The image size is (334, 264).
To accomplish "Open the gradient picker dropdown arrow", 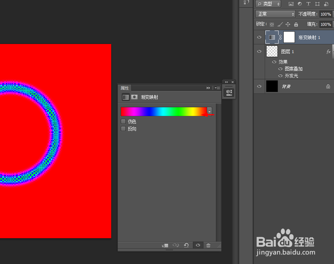I will (210, 112).
